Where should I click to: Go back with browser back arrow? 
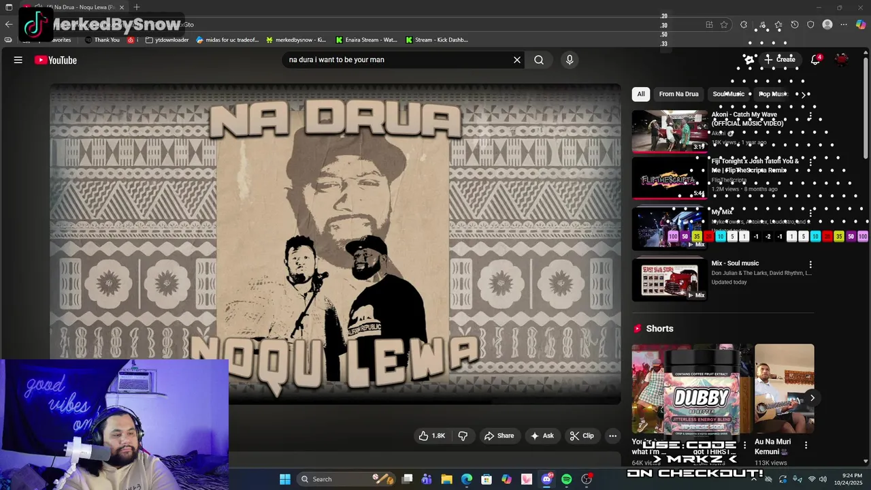[8, 24]
